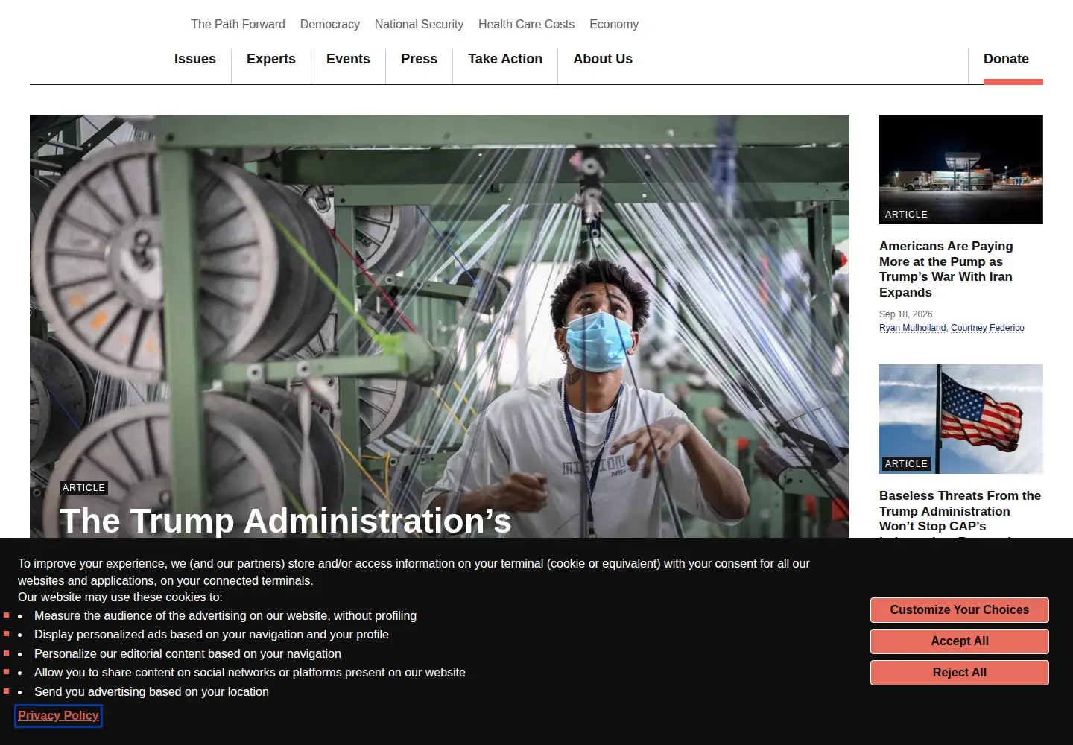Click the 'Sep 18, 2026' article date
This screenshot has width=1073, height=745.
(906, 314)
